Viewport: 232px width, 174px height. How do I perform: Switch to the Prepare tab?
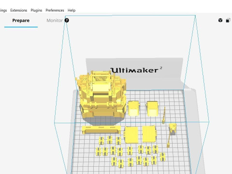21,20
